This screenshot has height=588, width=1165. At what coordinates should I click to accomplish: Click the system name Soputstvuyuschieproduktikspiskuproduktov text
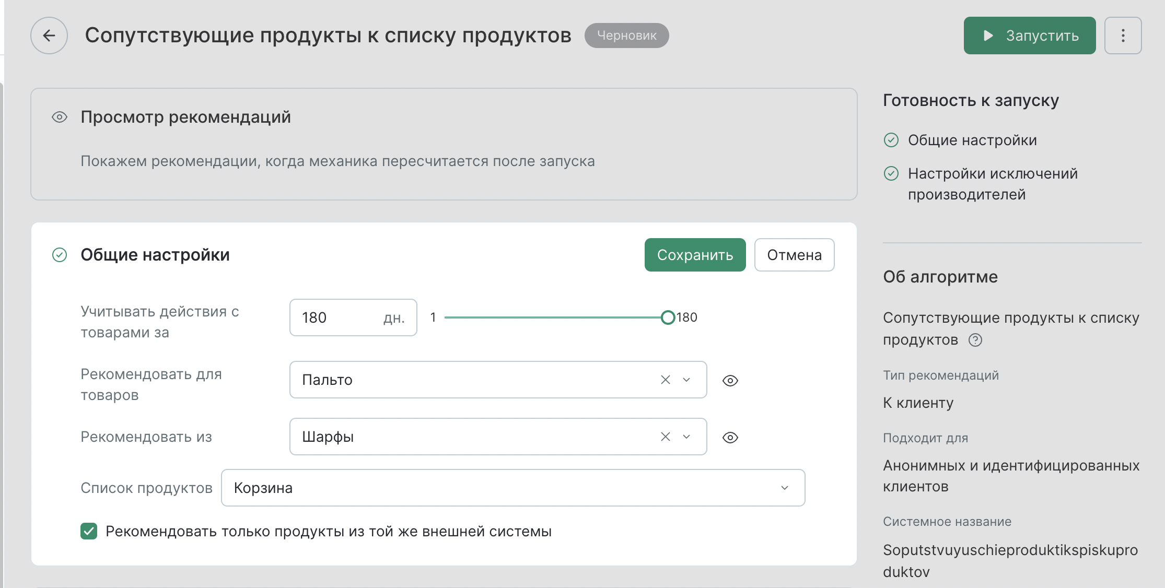[1010, 561]
